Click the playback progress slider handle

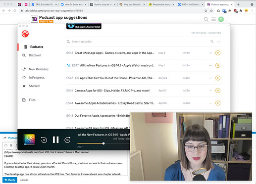click(x=103, y=143)
